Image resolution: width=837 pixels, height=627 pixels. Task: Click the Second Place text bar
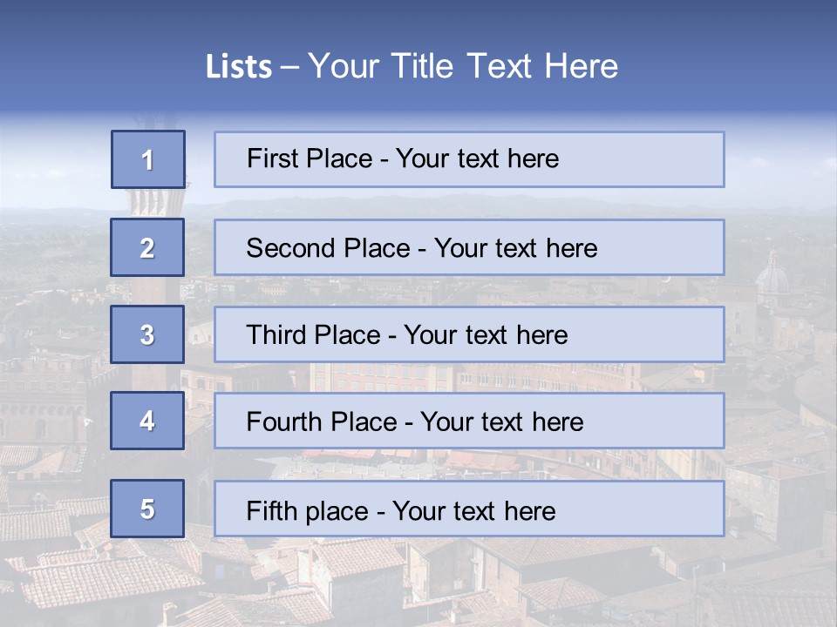(x=469, y=247)
